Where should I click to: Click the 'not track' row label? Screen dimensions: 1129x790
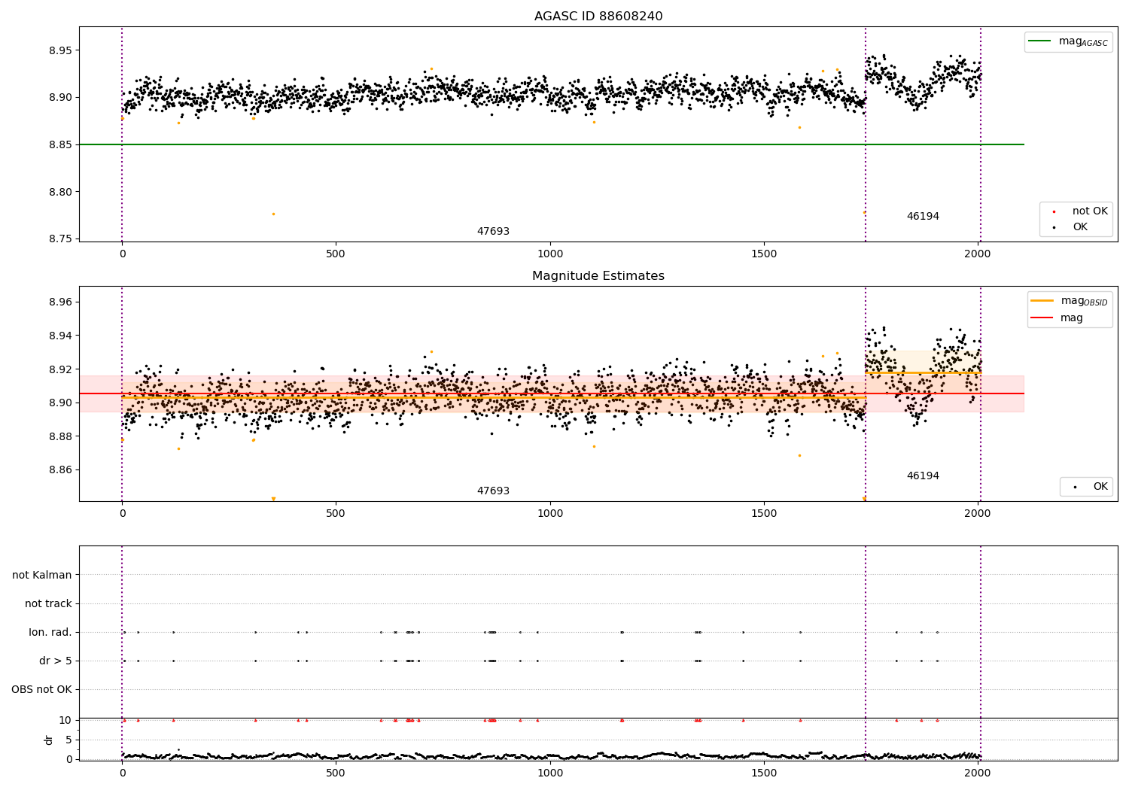click(48, 603)
